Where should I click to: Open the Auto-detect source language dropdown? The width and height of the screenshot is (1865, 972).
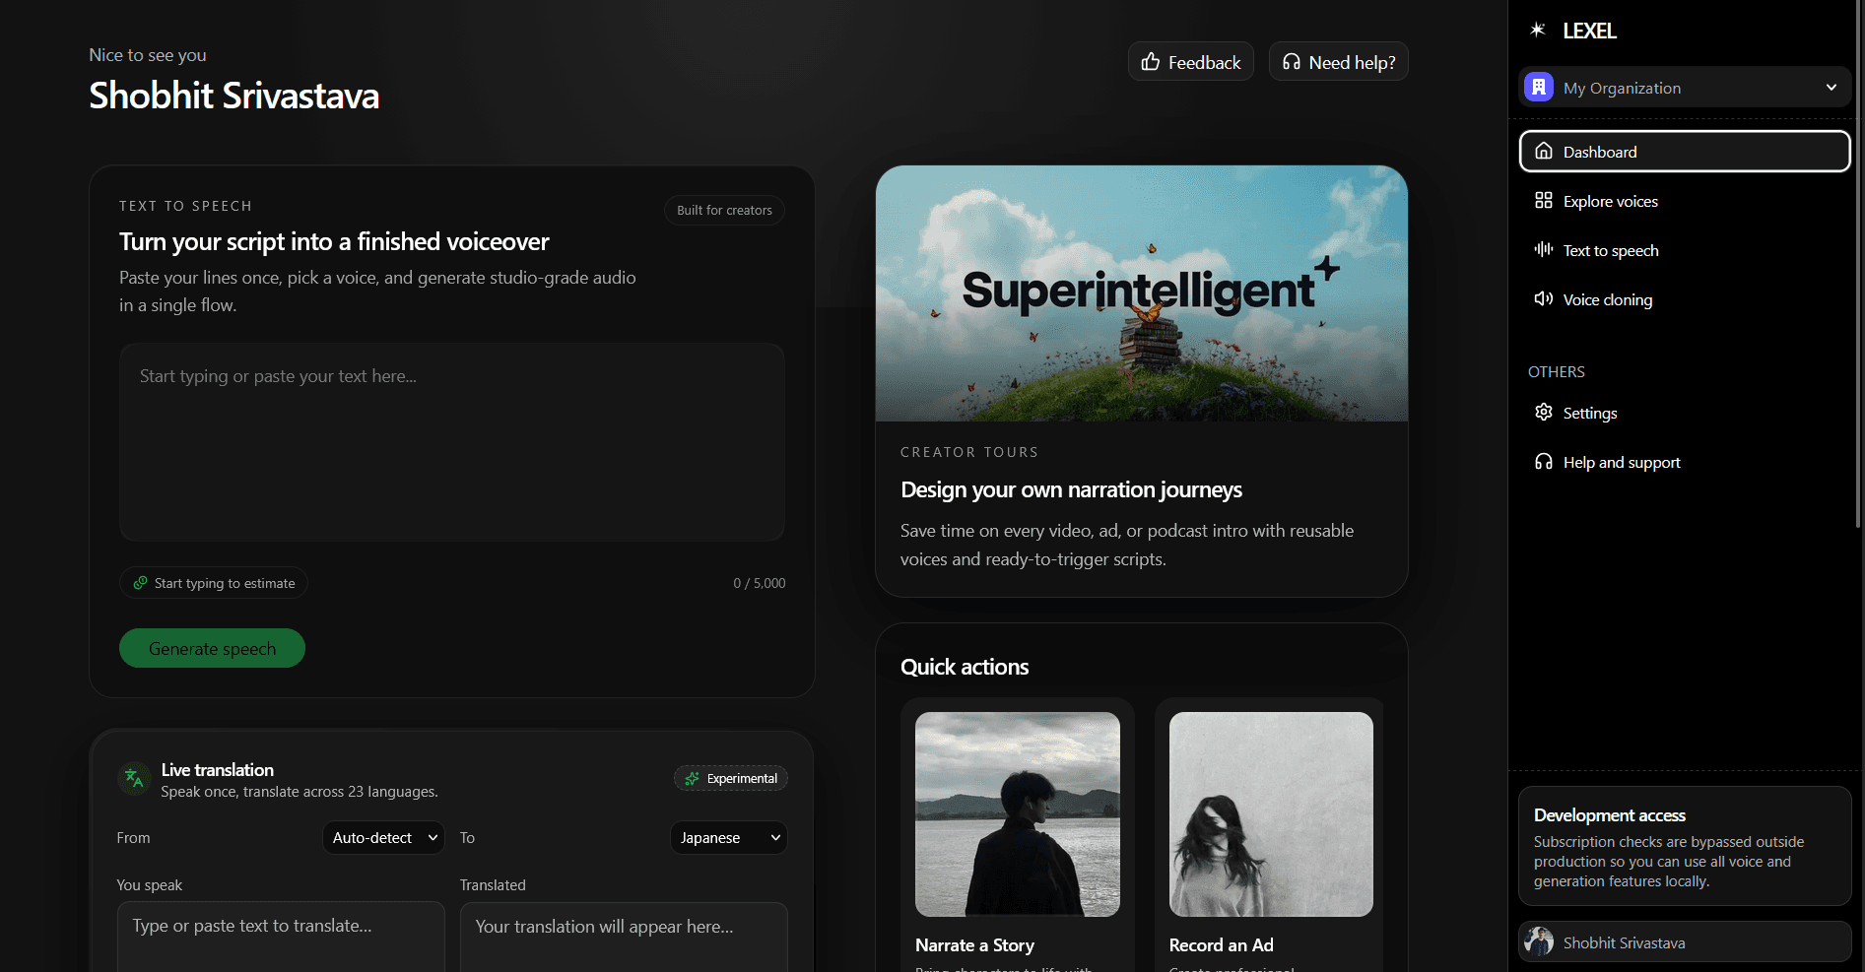click(x=383, y=838)
